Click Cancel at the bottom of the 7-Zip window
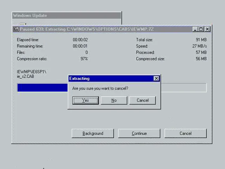The width and height of the screenshot is (225, 169). pos(186,133)
